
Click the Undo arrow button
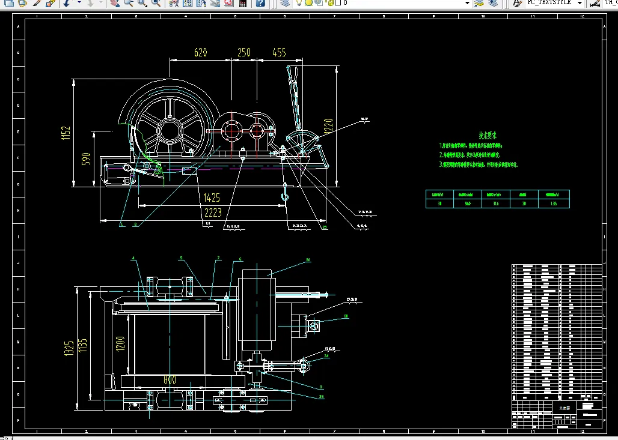point(67,3)
